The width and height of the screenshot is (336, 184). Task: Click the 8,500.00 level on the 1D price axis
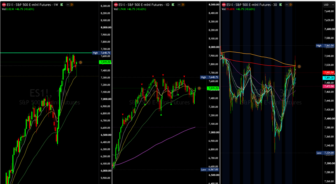pos(213,5)
